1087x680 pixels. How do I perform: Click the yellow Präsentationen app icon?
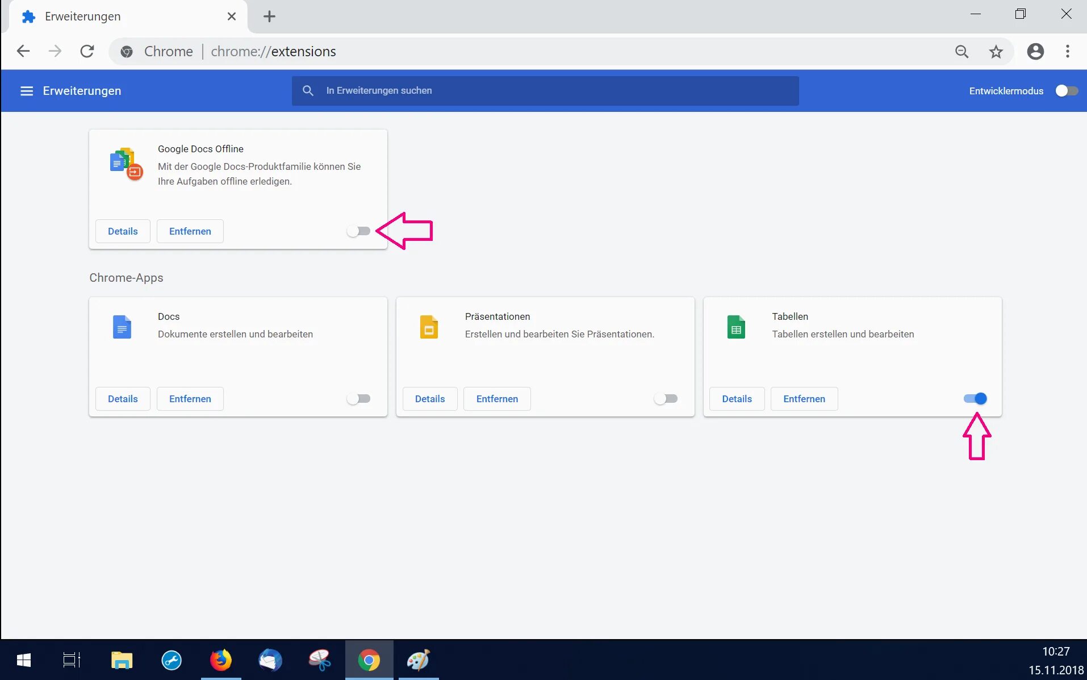(x=429, y=327)
